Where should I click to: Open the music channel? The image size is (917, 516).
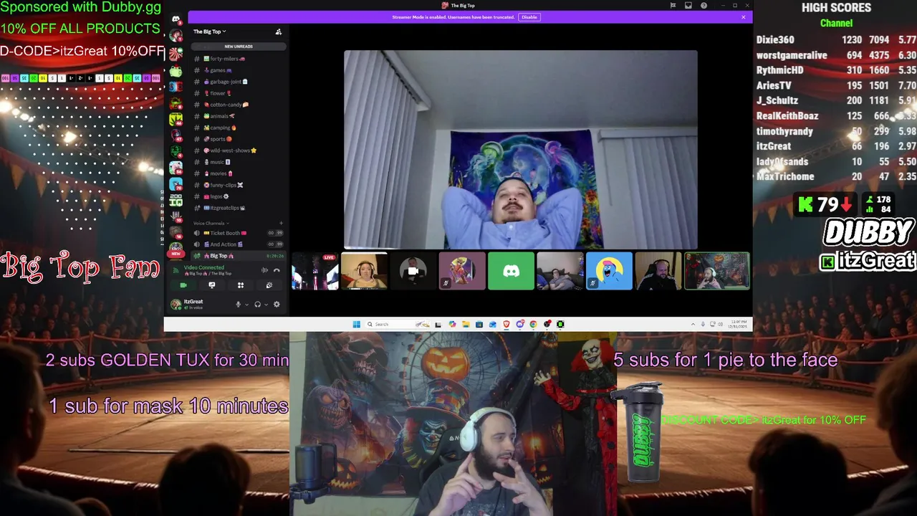(239, 162)
